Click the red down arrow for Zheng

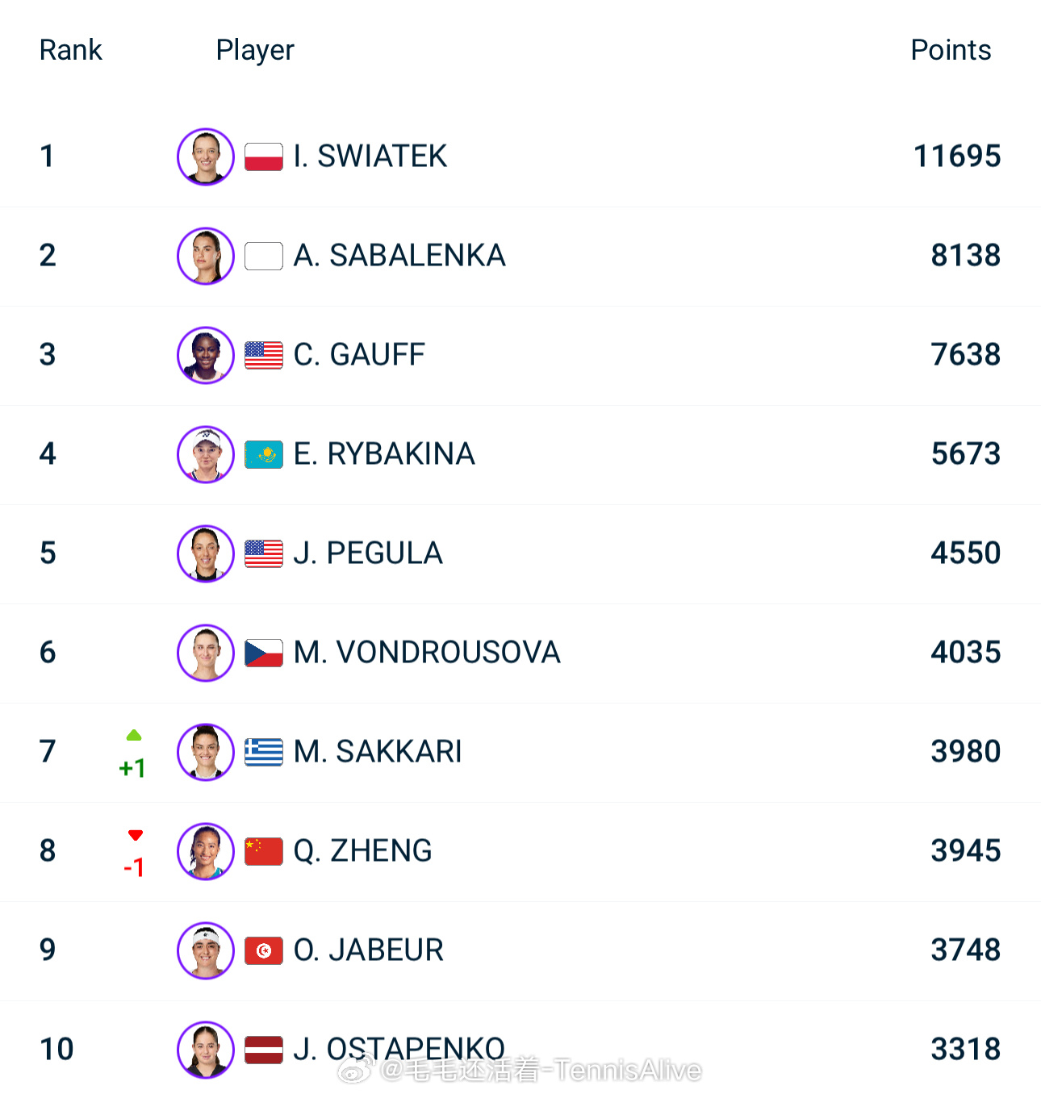click(135, 835)
